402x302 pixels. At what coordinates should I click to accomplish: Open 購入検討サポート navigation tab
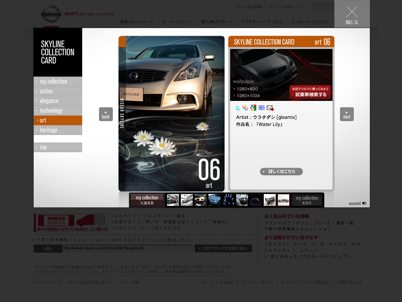217,22
